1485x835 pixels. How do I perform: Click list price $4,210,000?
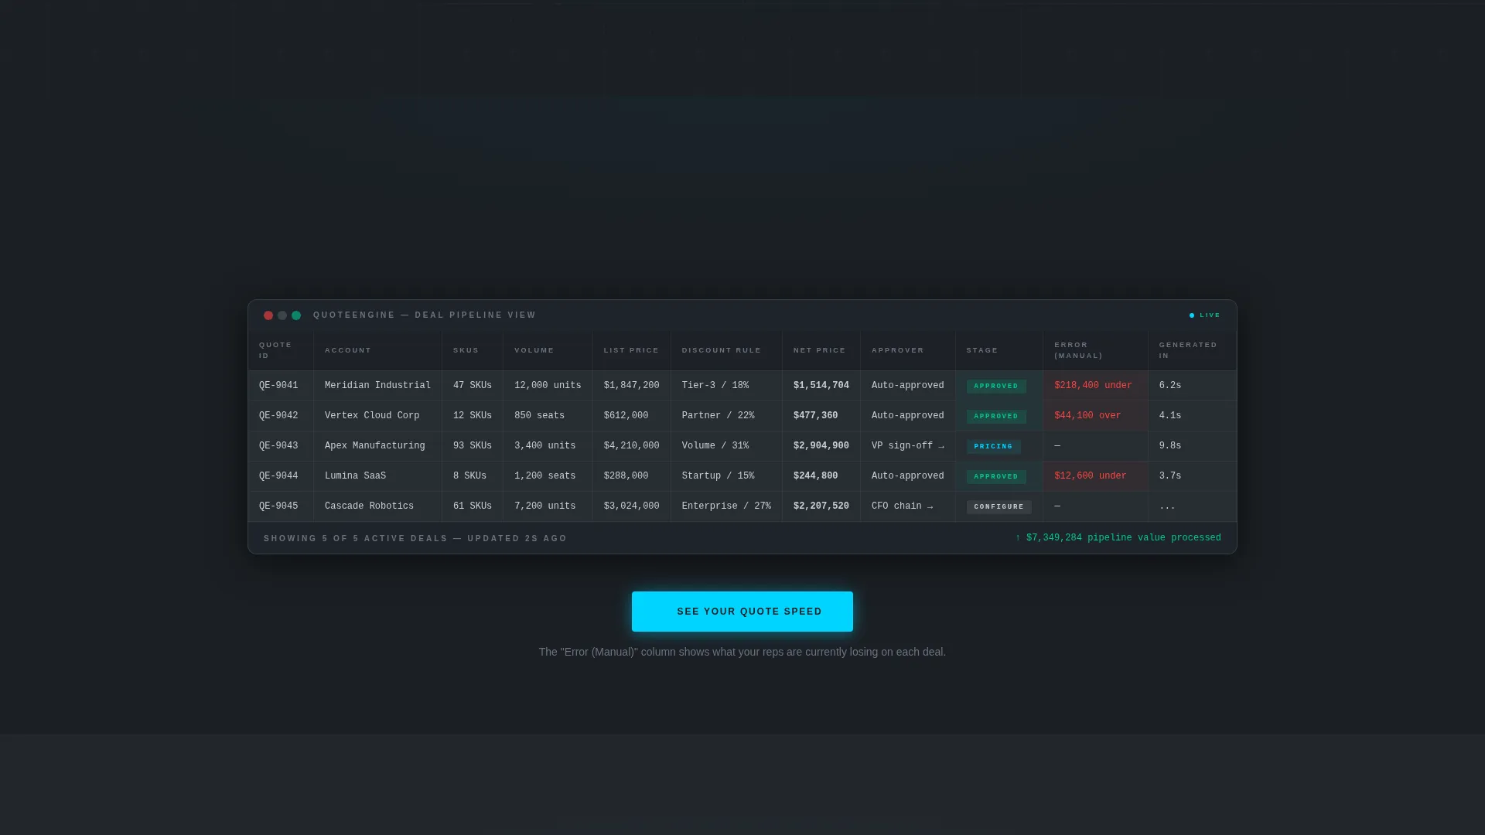point(632,446)
